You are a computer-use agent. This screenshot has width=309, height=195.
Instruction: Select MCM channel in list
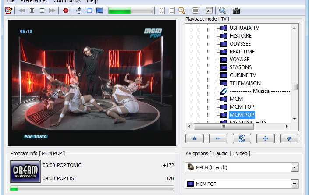click(236, 99)
